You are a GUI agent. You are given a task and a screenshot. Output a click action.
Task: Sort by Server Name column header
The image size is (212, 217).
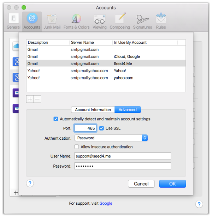[91, 42]
